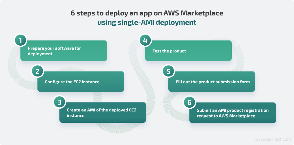This screenshot has width=294, height=145.
Task: Click "Submit an AMI product registration request" step
Action: [233, 113]
